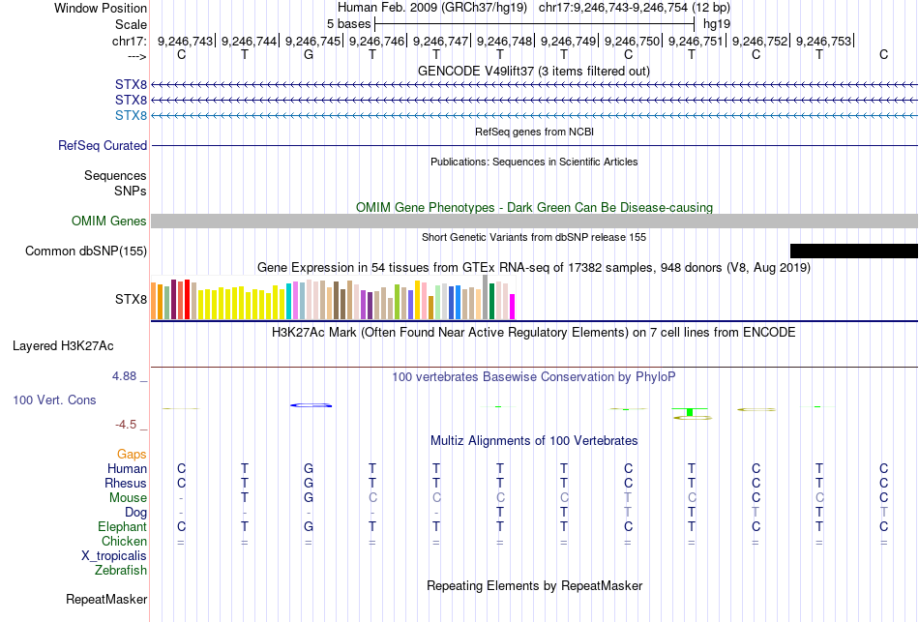Click the Scale label

[x=131, y=24]
